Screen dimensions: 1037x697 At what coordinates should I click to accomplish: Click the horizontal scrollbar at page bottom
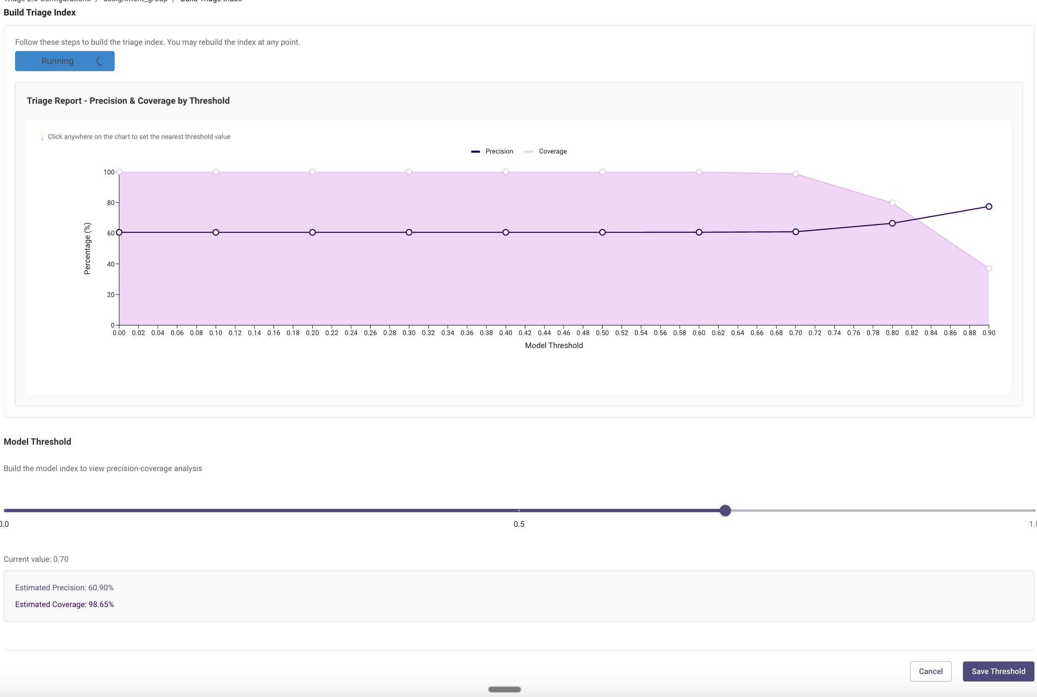point(504,689)
